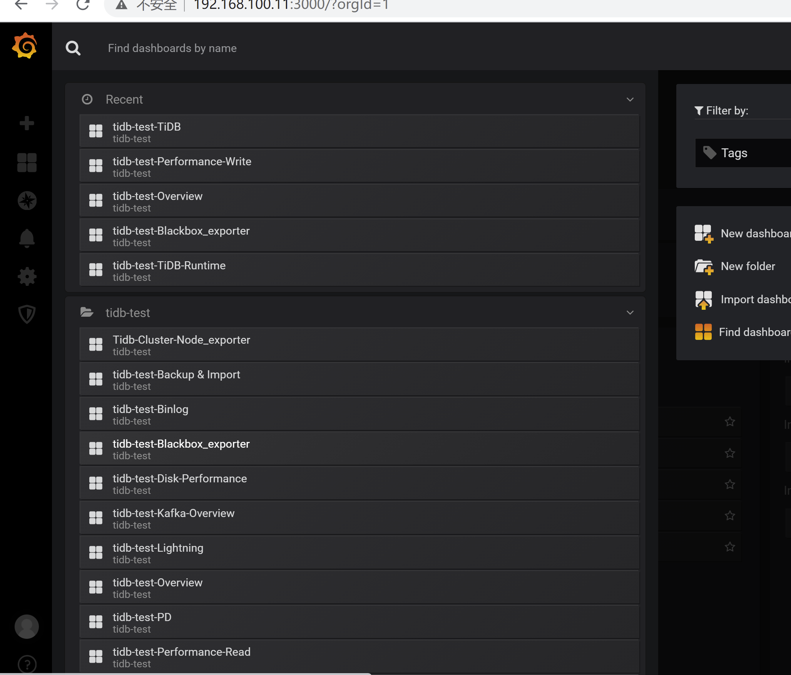The image size is (791, 675).
Task: Open the Help question mark icon
Action: pyautogui.click(x=27, y=665)
